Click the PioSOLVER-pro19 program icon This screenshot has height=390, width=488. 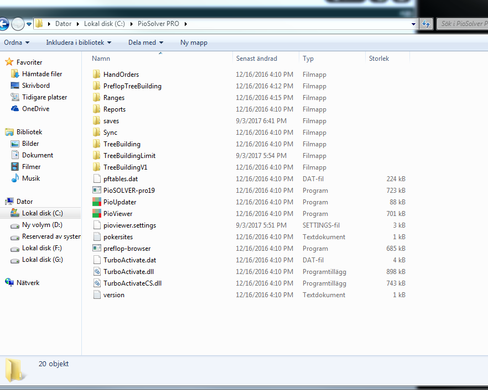pyautogui.click(x=97, y=190)
